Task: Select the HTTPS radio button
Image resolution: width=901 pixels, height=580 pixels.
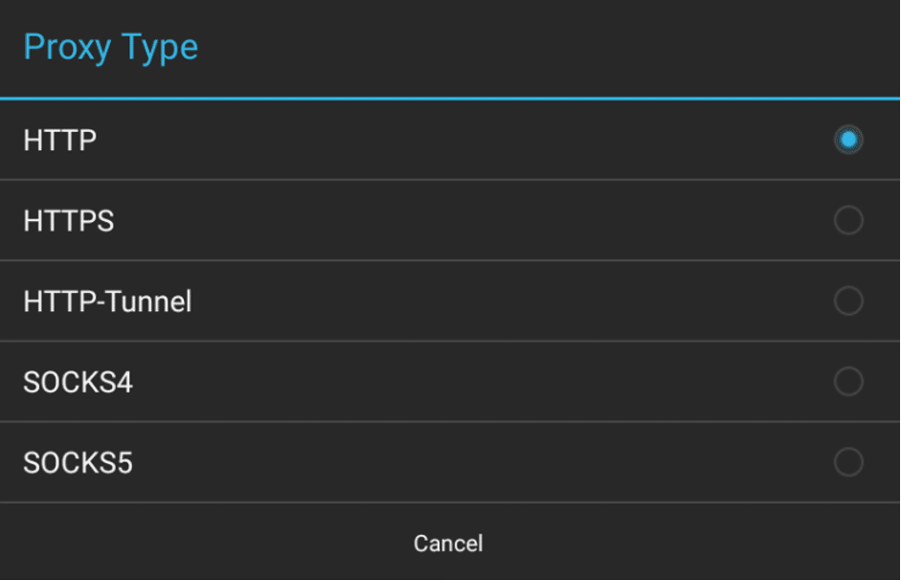Action: [846, 221]
